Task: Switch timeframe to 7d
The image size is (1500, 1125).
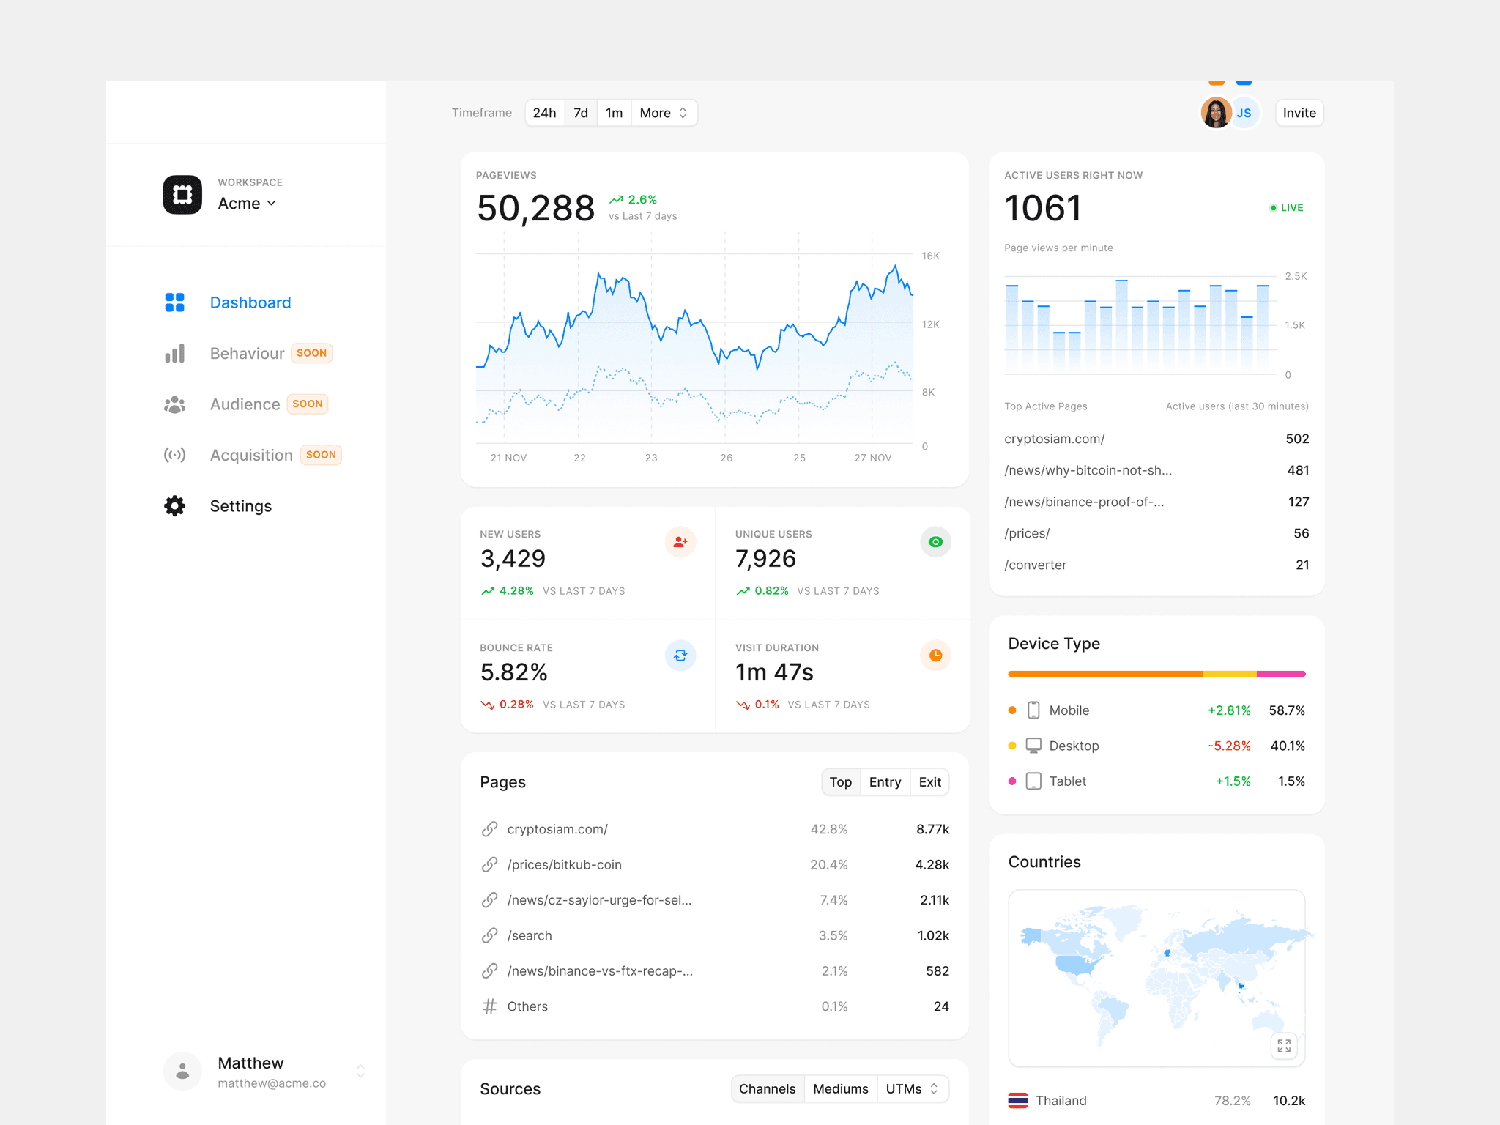Action: pos(581,113)
